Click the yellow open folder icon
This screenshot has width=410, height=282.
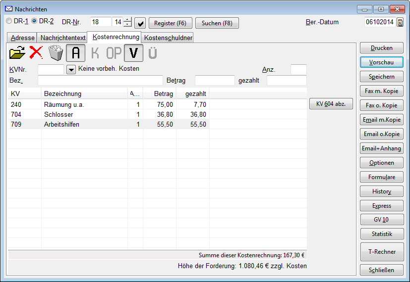[17, 52]
